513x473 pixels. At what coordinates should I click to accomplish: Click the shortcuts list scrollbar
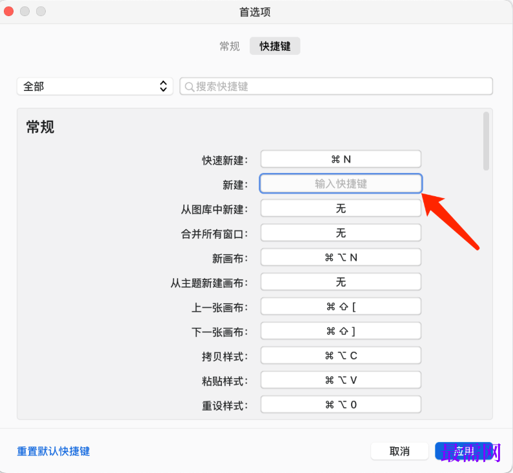[x=486, y=141]
